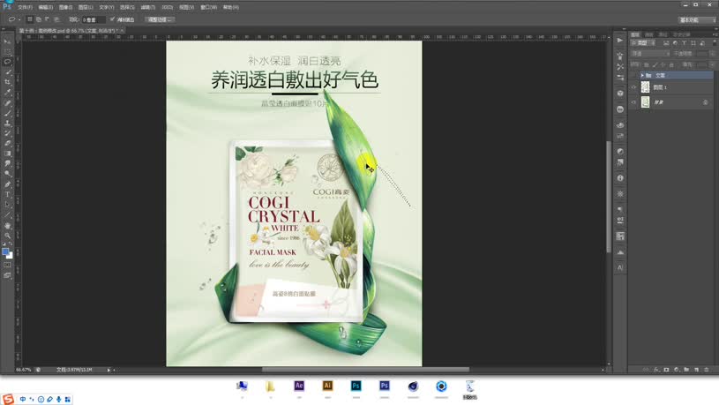Toggle layer filtering on/off switch
This screenshot has height=405, width=719.
click(x=715, y=42)
